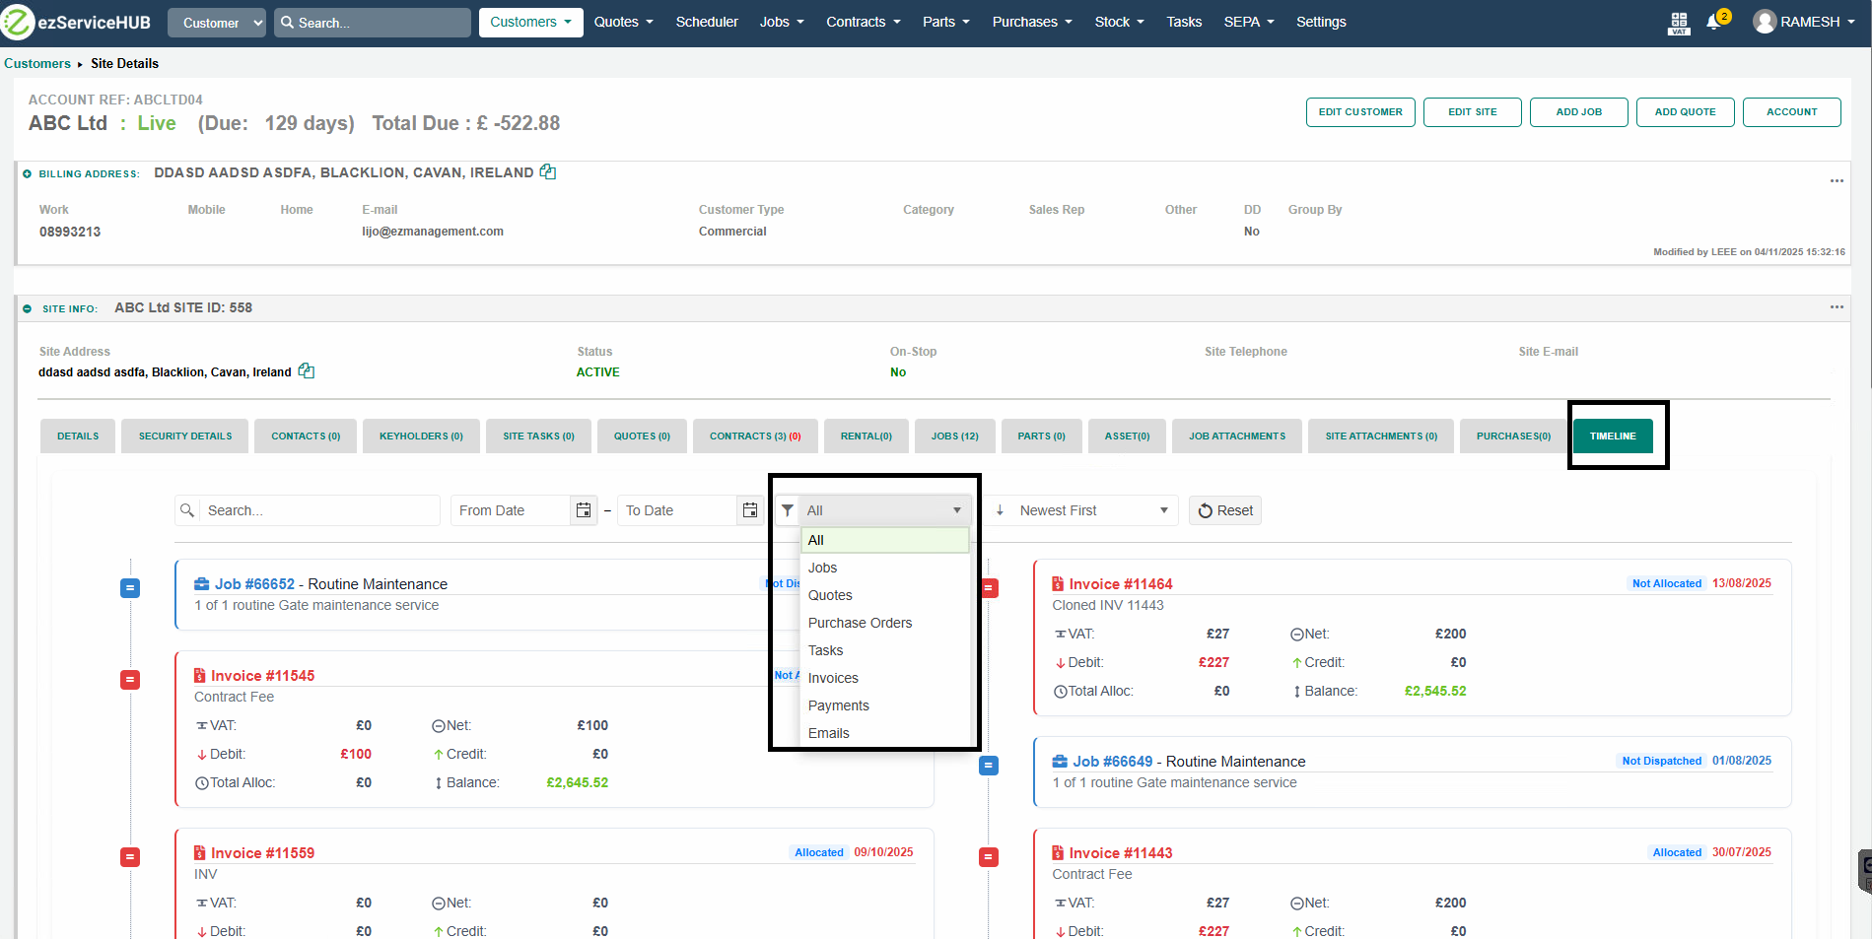Screen dimensions: 1872x939
Task: Open the Customer search-type dropdown
Action: click(x=217, y=23)
